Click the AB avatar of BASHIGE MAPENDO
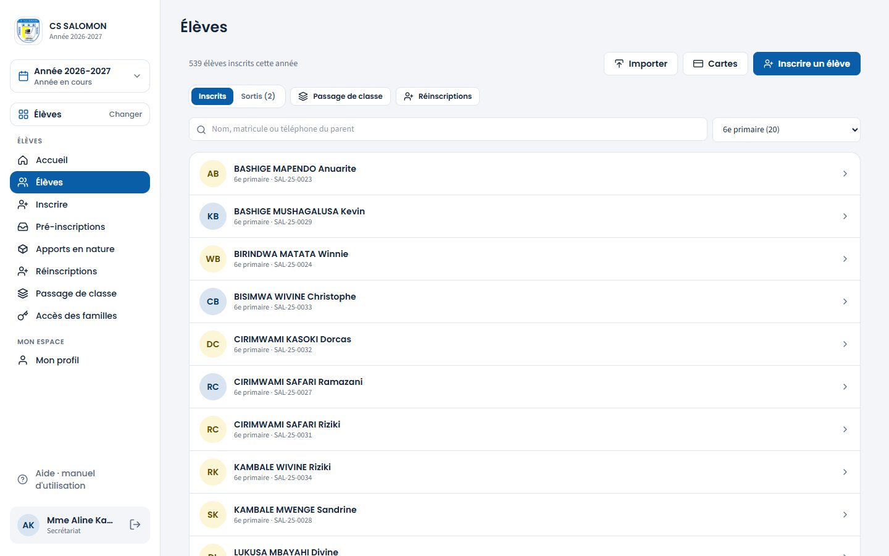This screenshot has width=889, height=556. click(x=213, y=174)
